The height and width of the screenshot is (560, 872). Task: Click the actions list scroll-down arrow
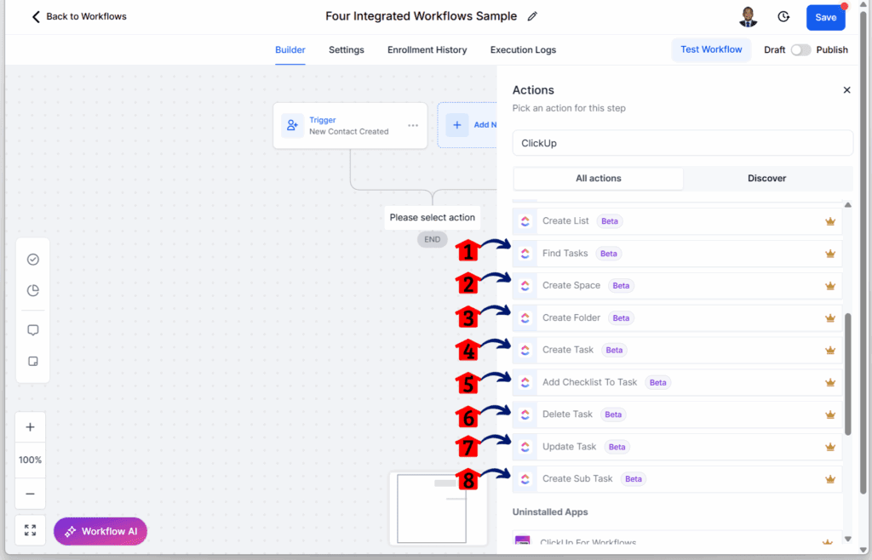[x=848, y=539]
